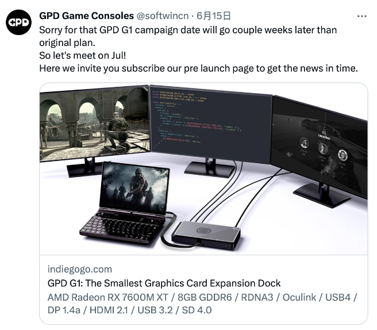
Task: Open the GPD G1 Smallest Graphics Card title
Action: tap(164, 283)
